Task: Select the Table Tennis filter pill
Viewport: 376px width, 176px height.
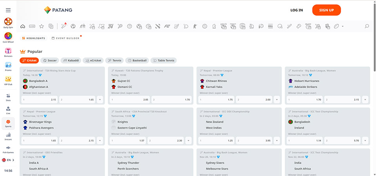Action: [164, 61]
